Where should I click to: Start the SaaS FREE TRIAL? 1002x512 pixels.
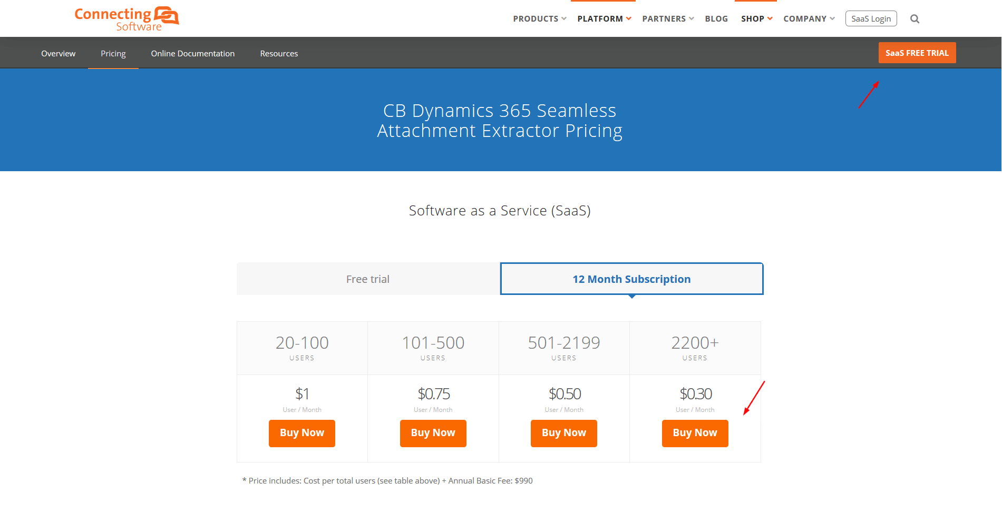(x=917, y=53)
